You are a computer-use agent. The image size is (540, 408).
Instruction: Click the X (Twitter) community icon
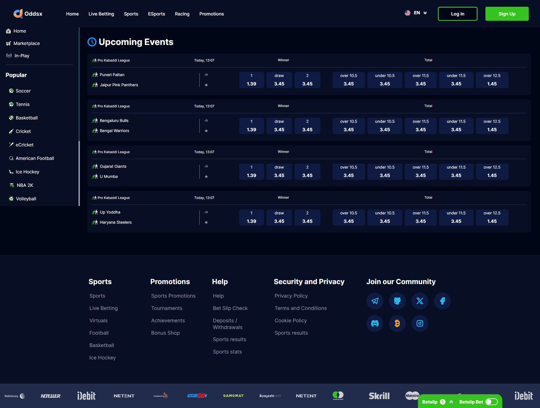[x=420, y=301]
